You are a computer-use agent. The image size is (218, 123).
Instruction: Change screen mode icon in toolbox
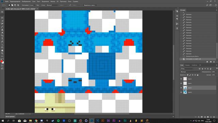2,68
